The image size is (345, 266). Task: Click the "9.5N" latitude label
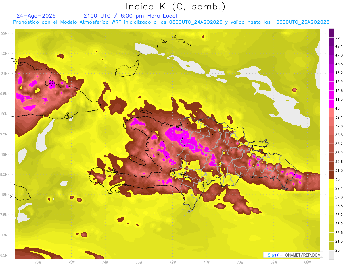click(4, 134)
